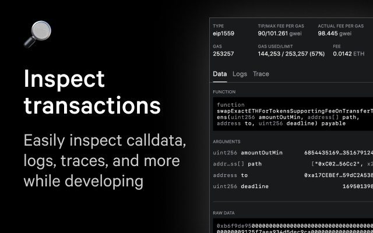Switch to the Data tab
This screenshot has height=233, width=373.
[x=220, y=74]
